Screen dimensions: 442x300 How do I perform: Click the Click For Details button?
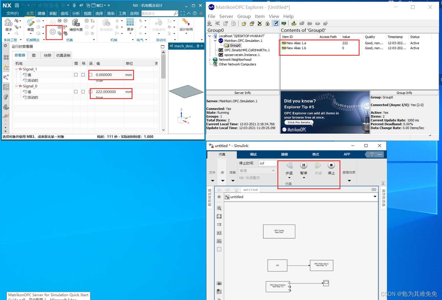(299, 122)
